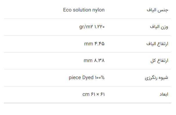This screenshot has height=115, width=176.
Task: Click the word "Eco" in fiber material
Action: 67,10
